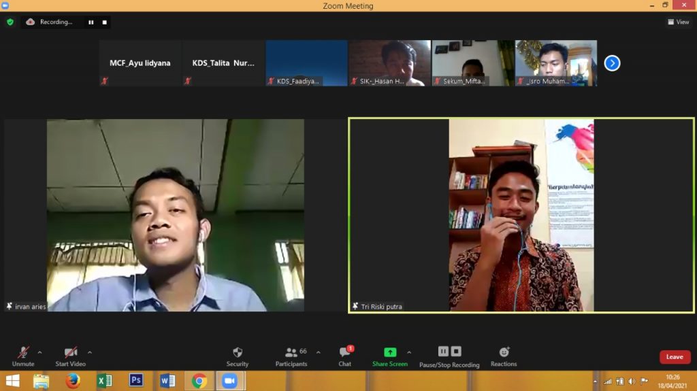
Task: Expand video options arrow beside Start Video
Action: coord(90,352)
